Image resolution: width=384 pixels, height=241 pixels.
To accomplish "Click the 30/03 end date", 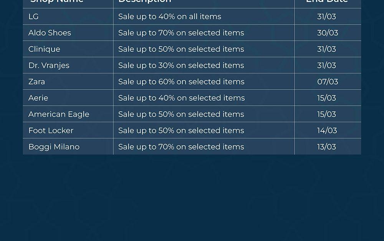I will click(328, 33).
